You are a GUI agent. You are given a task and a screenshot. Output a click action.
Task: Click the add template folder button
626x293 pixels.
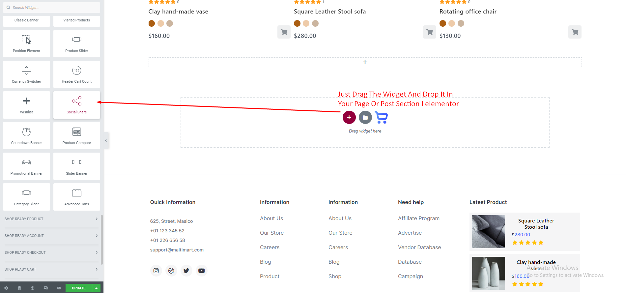(x=365, y=117)
